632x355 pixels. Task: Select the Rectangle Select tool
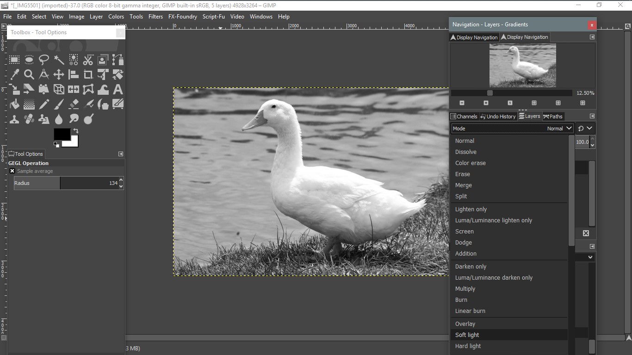(14, 60)
